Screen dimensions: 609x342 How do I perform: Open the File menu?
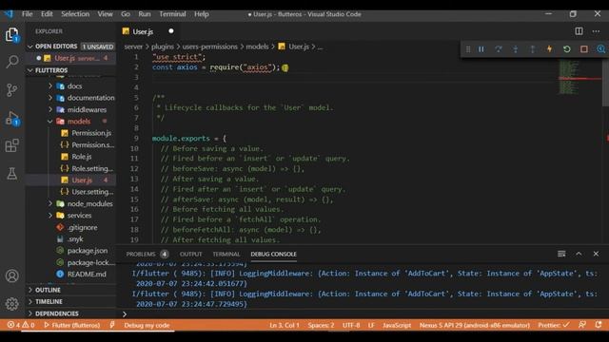click(28, 14)
